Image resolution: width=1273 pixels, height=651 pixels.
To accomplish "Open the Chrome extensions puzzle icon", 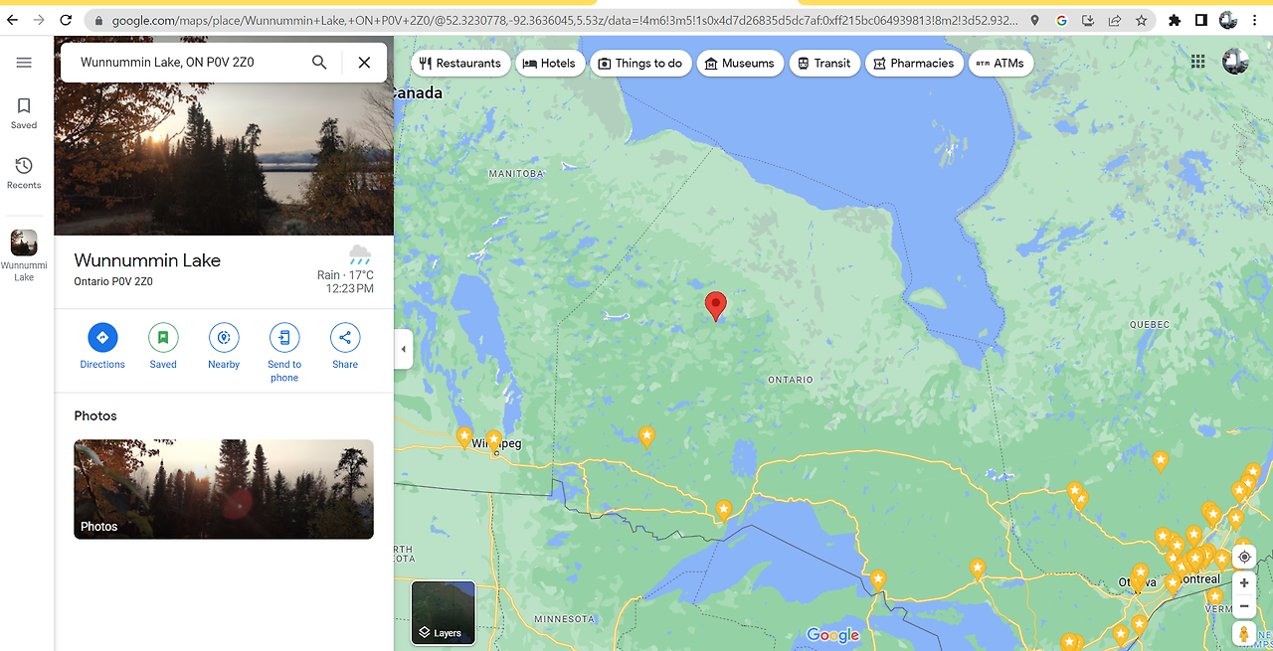I will coord(1175,20).
